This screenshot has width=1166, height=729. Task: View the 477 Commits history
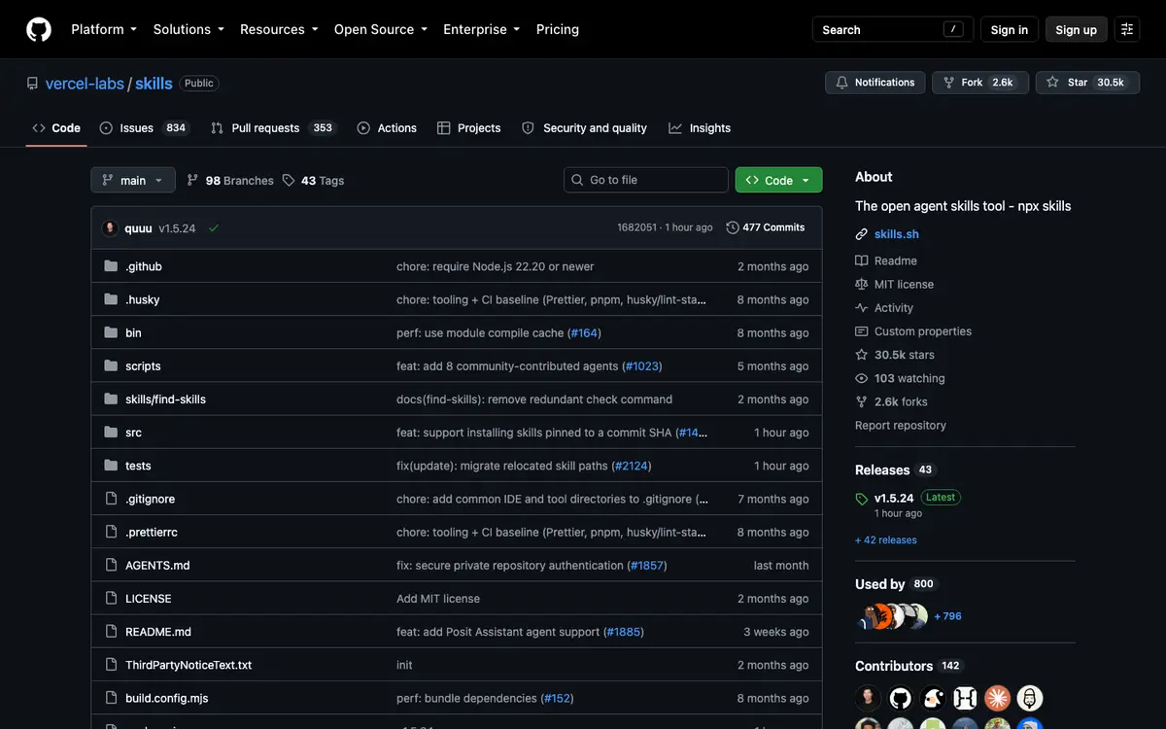(766, 227)
